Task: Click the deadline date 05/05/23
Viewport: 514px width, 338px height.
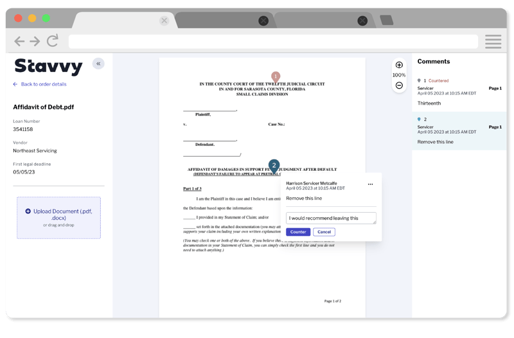Action: pyautogui.click(x=24, y=172)
